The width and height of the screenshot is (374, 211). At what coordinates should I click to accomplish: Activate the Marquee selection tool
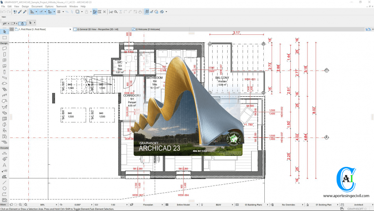click(4, 37)
